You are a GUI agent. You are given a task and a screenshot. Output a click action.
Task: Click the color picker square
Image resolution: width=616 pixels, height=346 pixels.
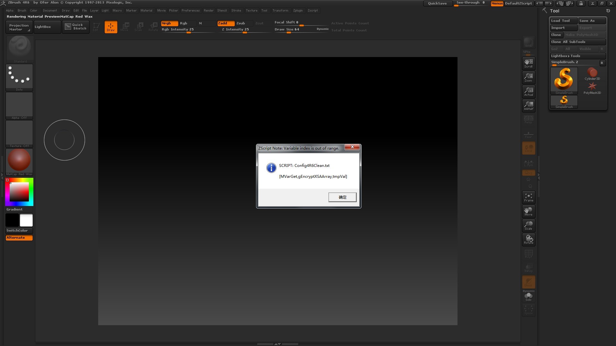pos(19,192)
